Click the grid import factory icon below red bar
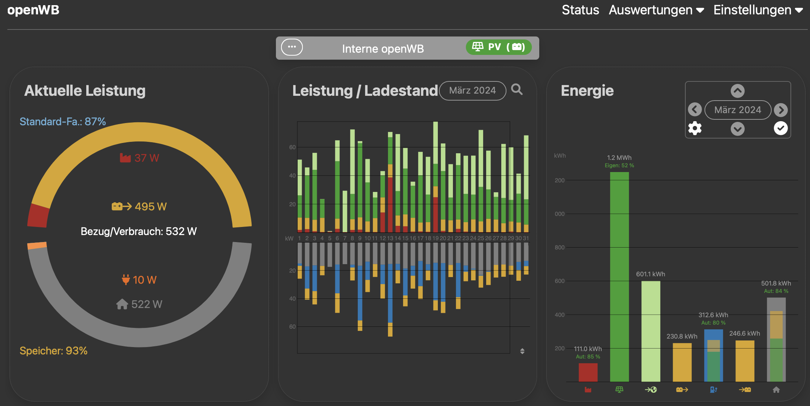 coord(588,389)
